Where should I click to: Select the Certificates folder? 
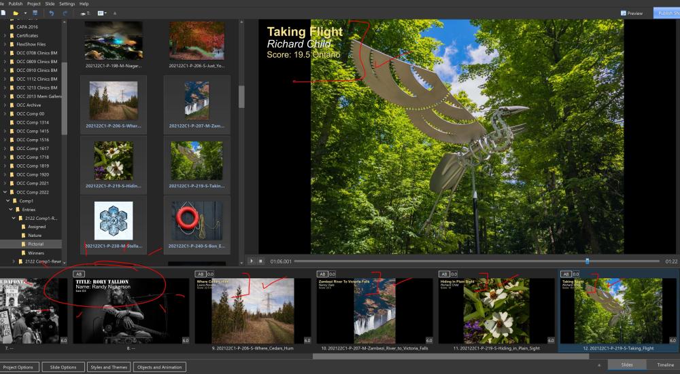[27, 35]
